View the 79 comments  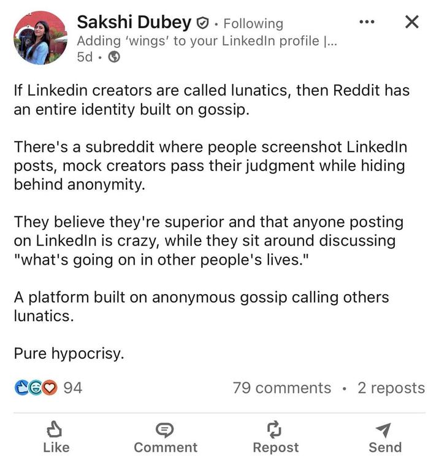[x=281, y=388]
